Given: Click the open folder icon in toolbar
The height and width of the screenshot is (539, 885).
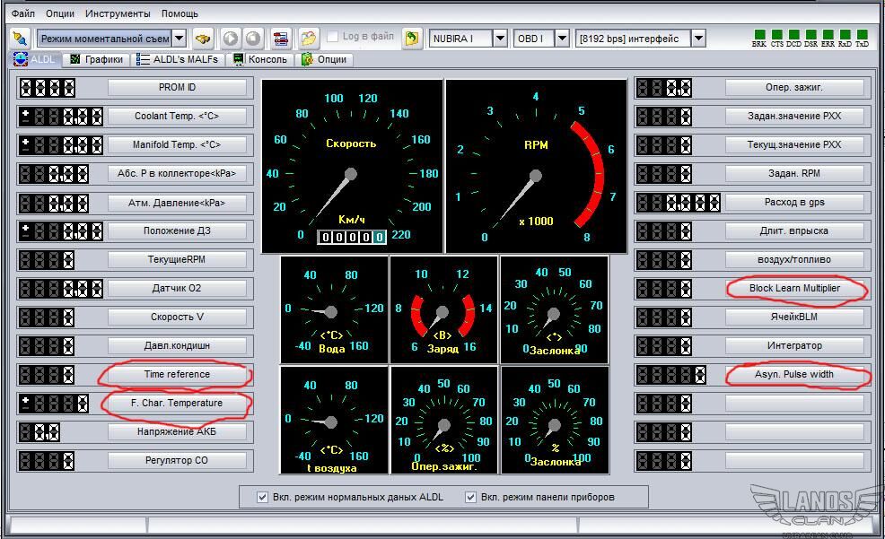Looking at the screenshot, I should pos(308,39).
